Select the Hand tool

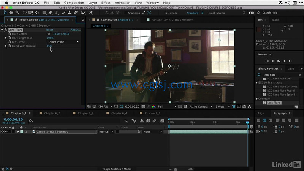point(11,13)
